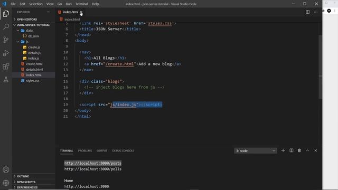The image size is (338, 190).
Task: Click the editor vertical scrollbar
Action: [321, 67]
